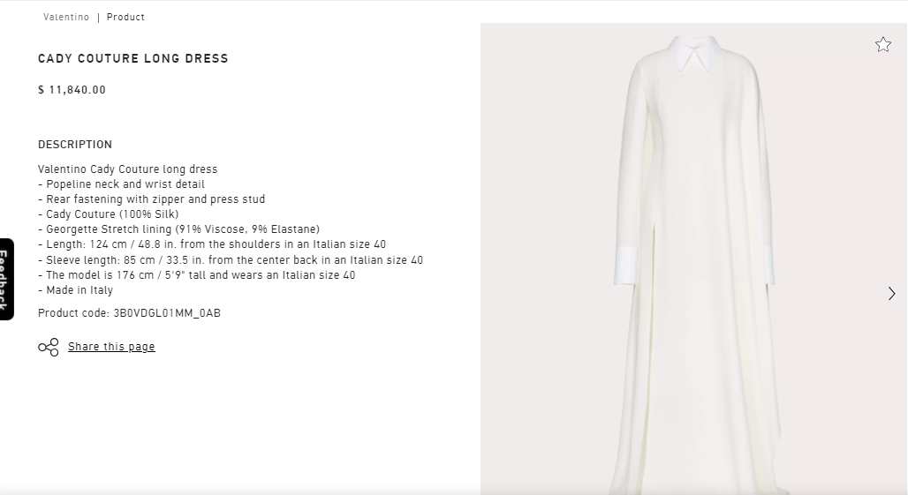Open the Share this page link
908x495 pixels.
[x=111, y=347]
